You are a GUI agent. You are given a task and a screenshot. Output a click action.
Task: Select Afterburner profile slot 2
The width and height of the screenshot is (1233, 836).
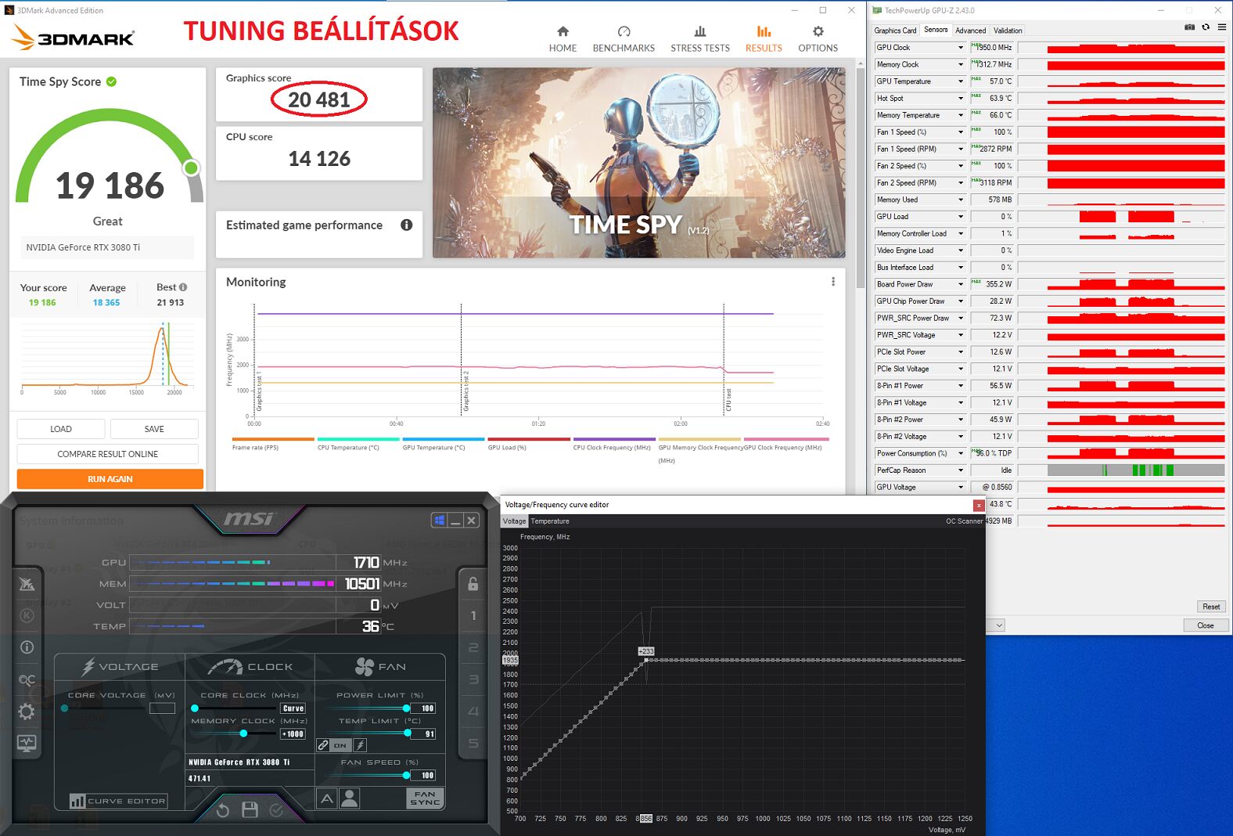tap(473, 647)
